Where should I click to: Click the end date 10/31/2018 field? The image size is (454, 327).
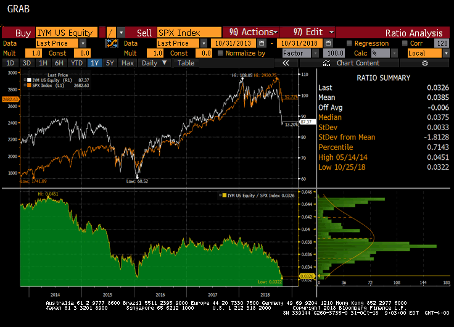coord(300,43)
